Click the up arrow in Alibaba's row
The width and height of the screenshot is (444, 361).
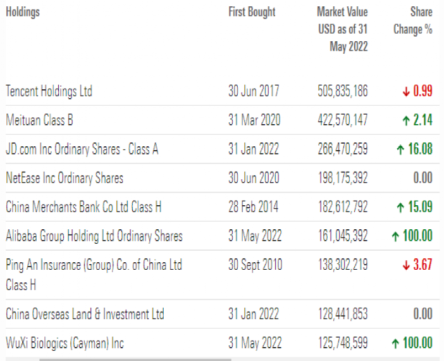(395, 236)
